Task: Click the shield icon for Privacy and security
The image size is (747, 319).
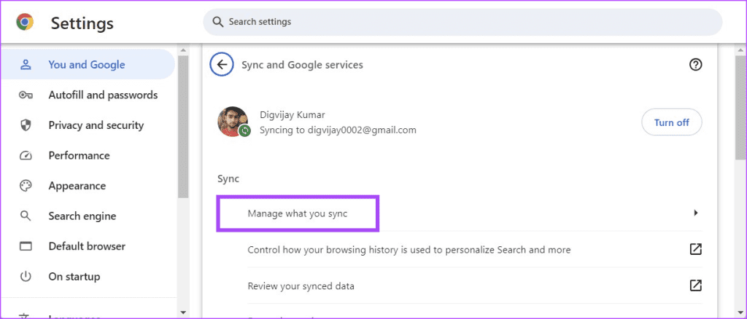Action: 26,125
